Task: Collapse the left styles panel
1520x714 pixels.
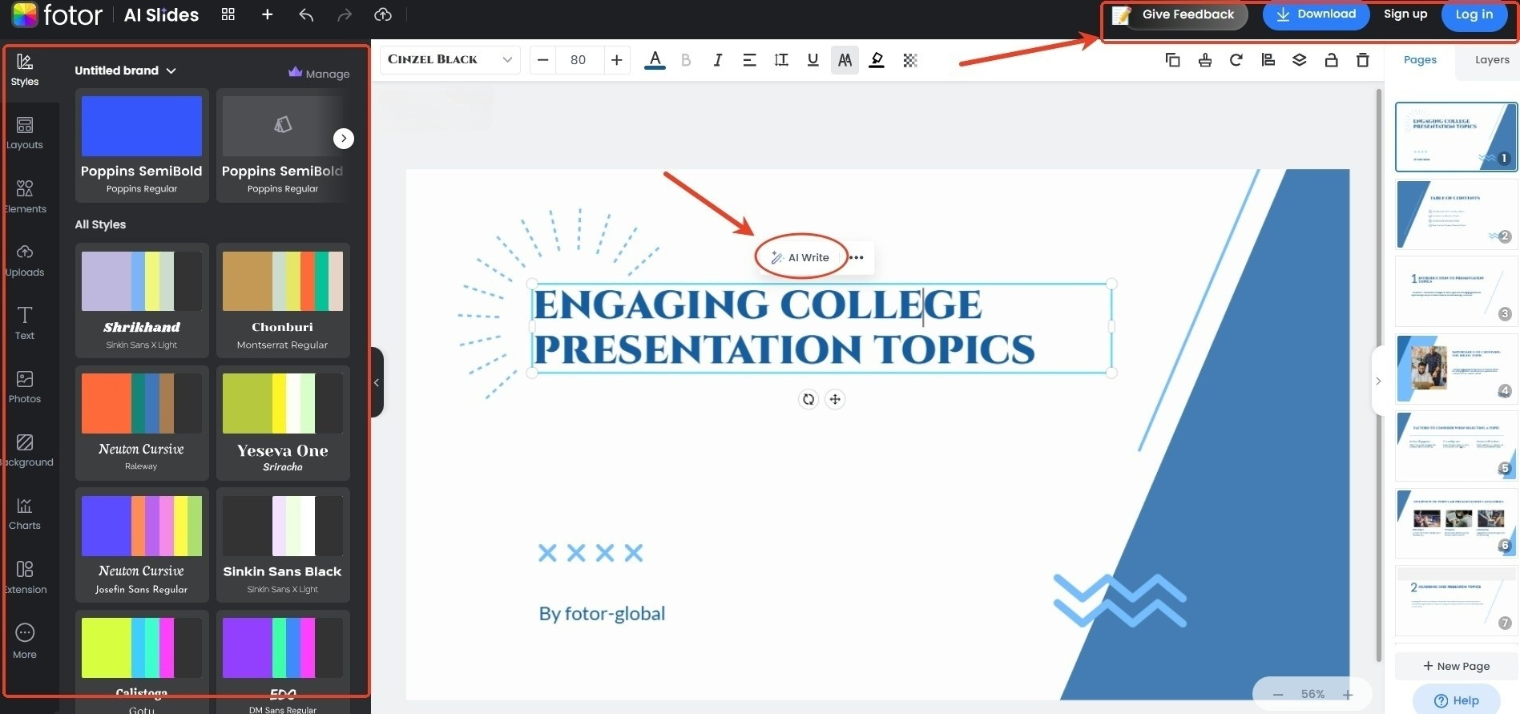Action: click(x=377, y=382)
